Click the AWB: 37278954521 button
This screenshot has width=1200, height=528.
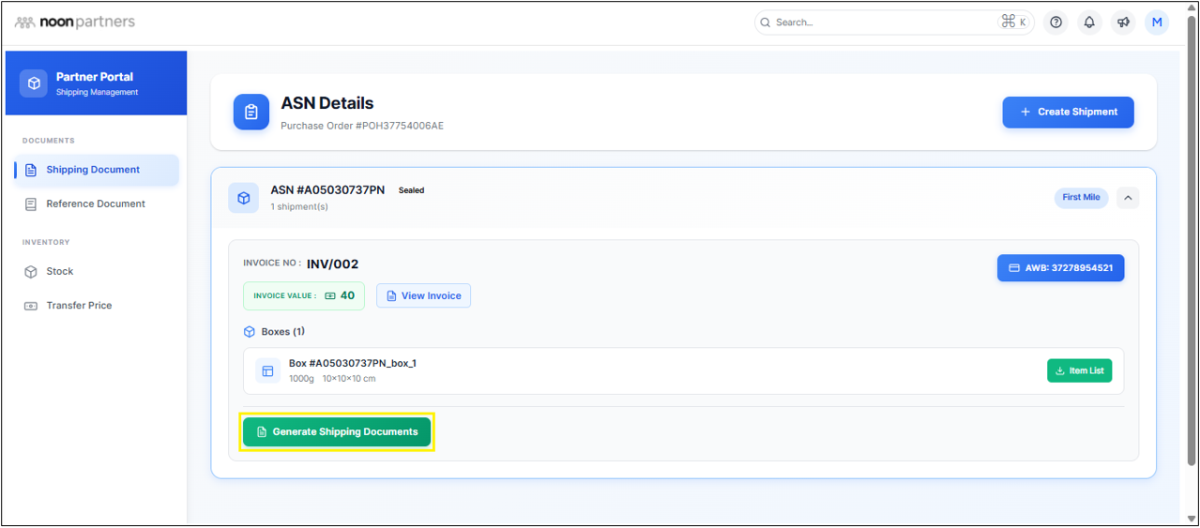pos(1060,268)
